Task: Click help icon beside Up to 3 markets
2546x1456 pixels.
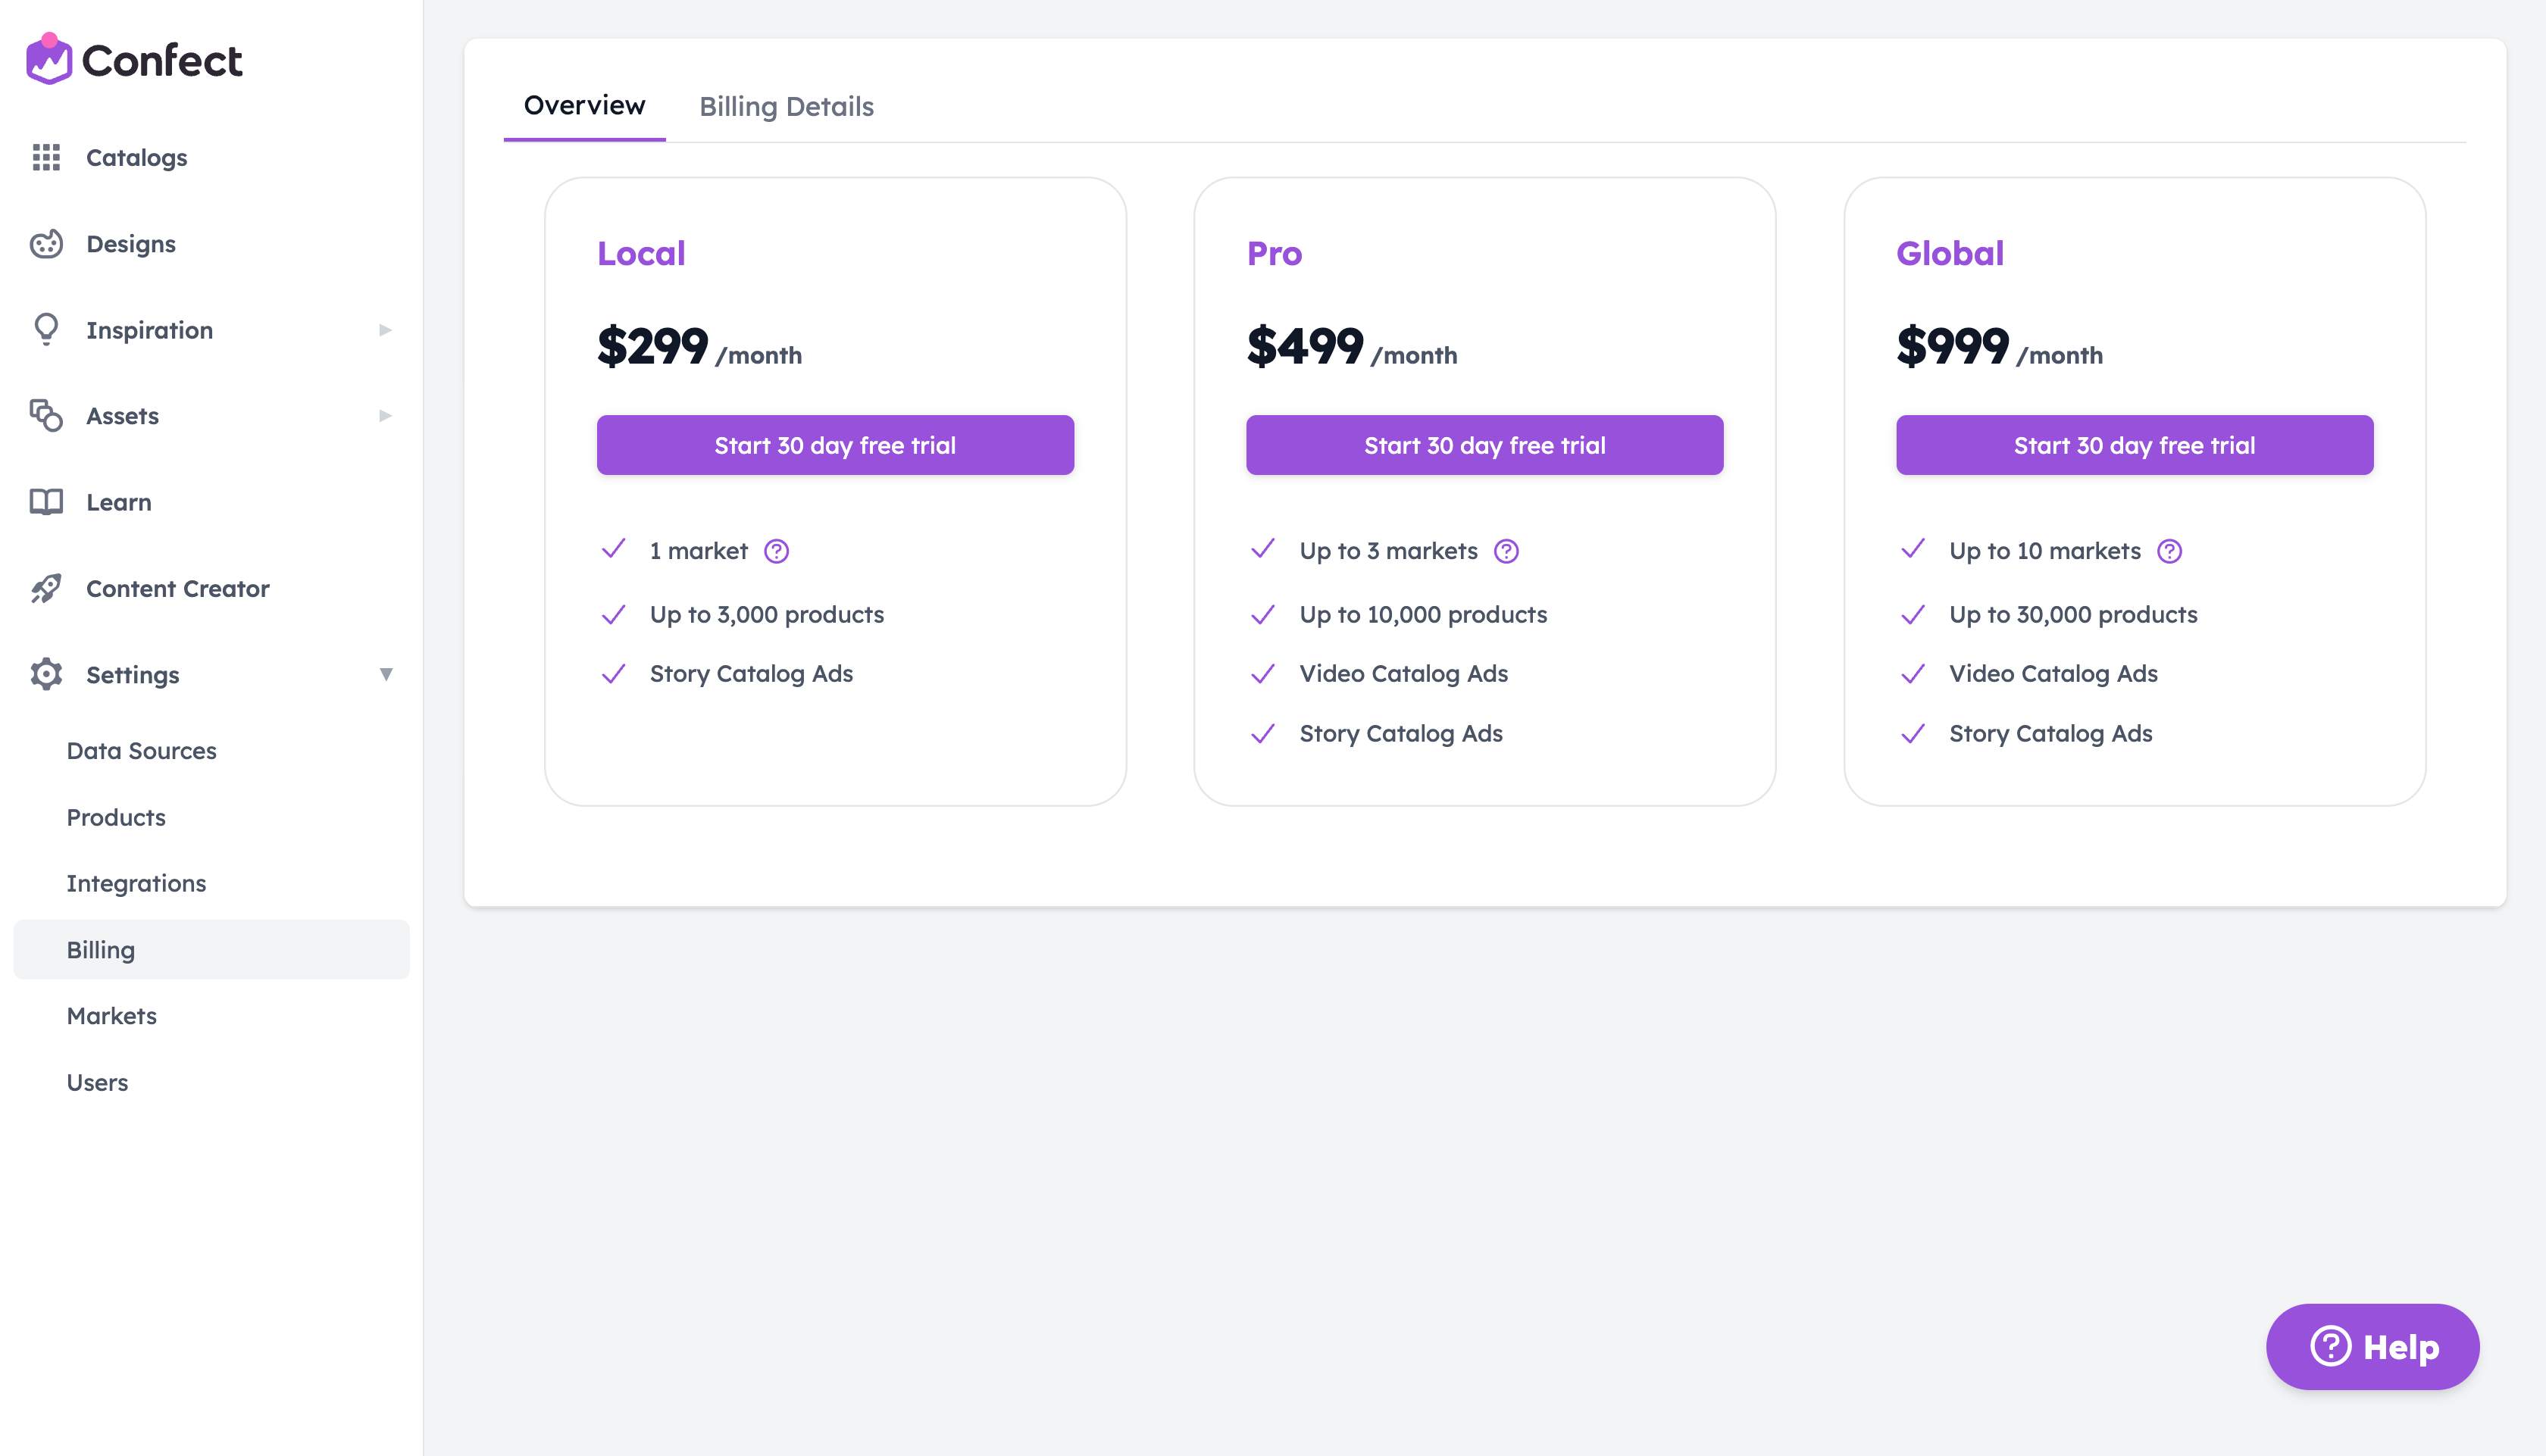Action: coord(1506,551)
